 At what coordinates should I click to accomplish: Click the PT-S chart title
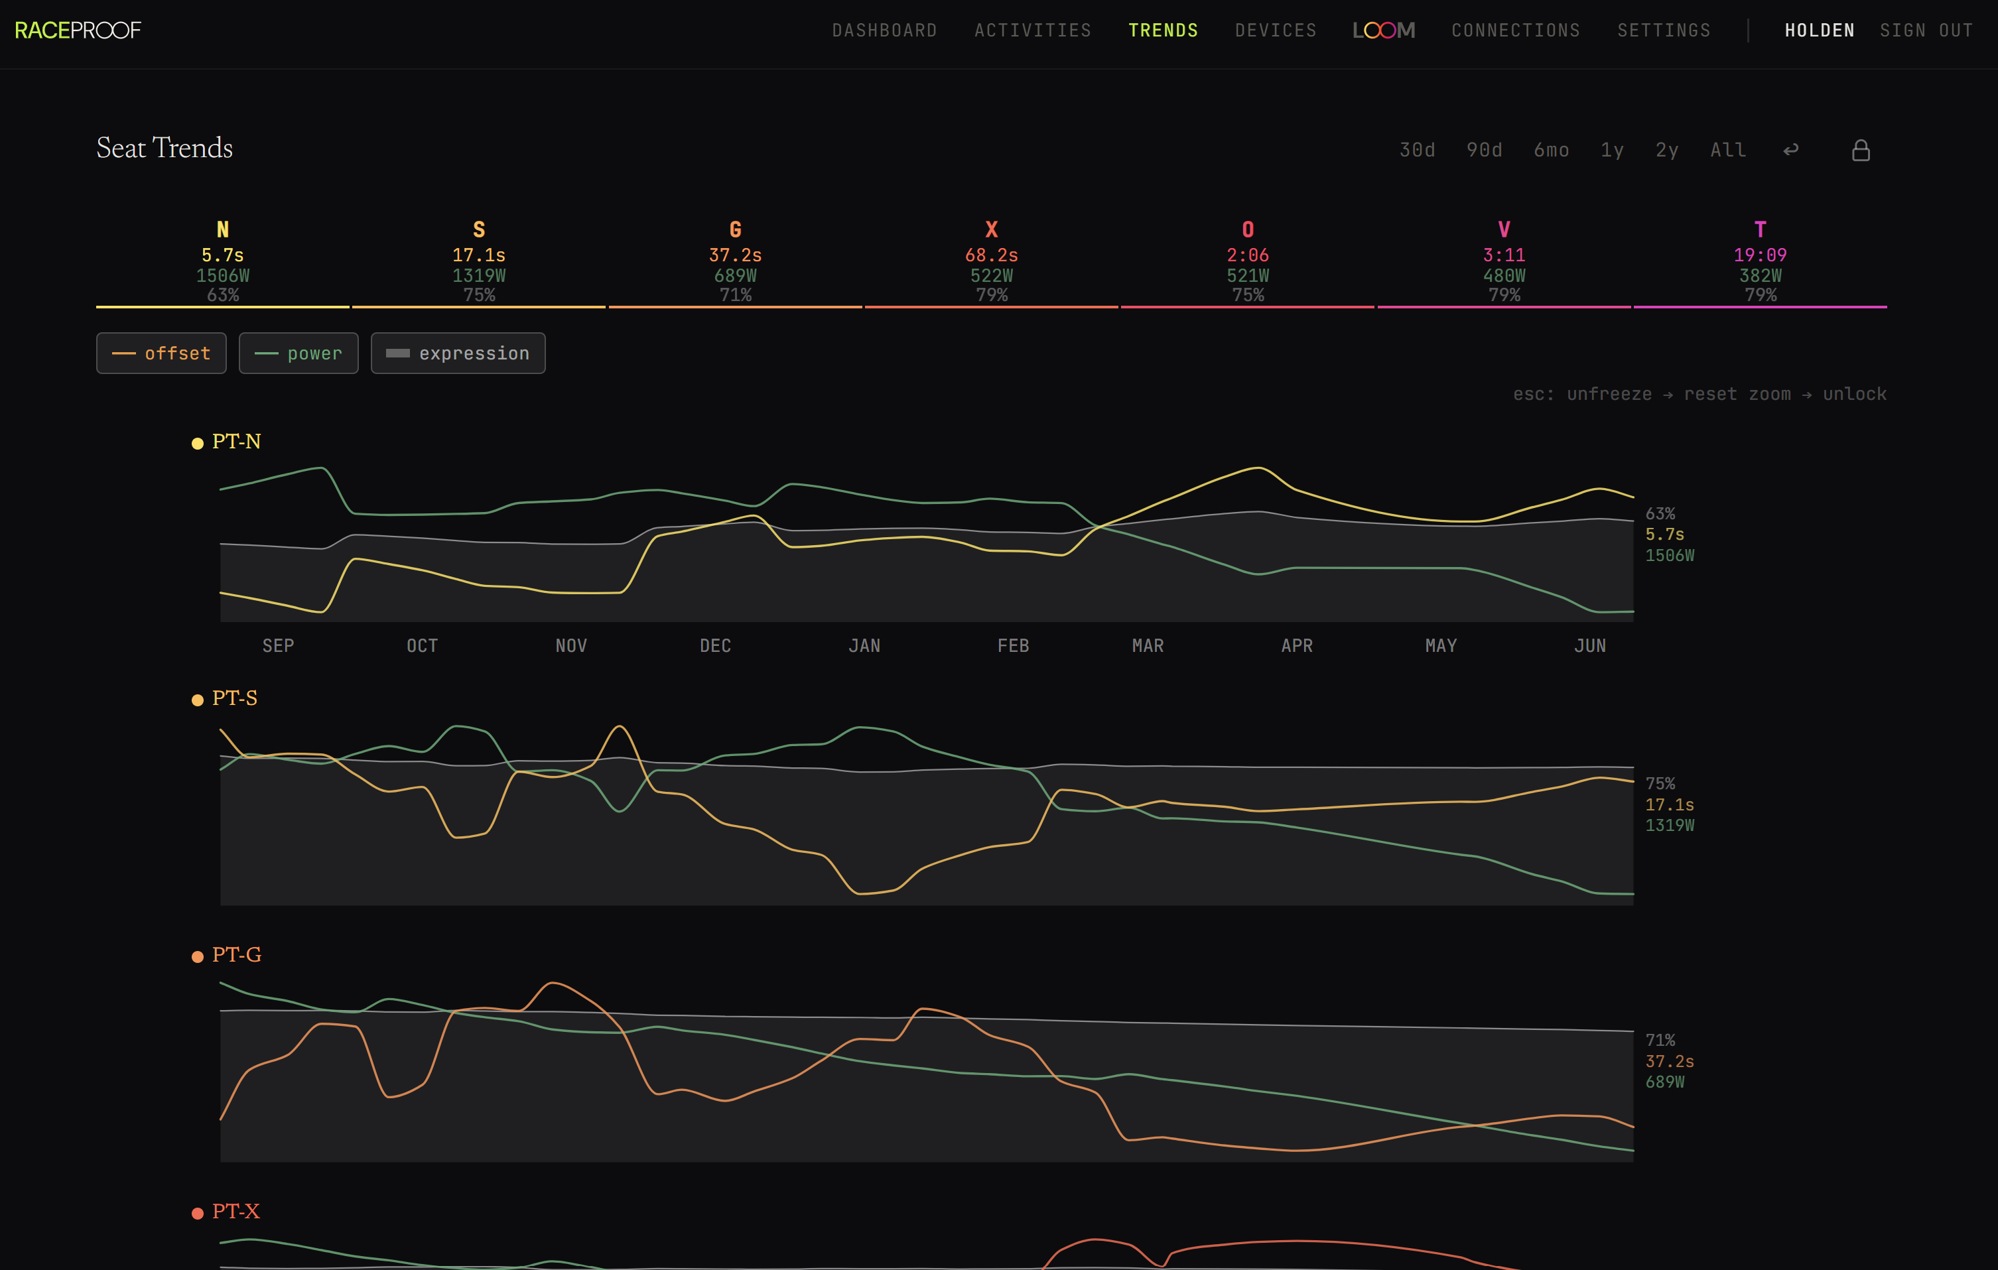click(x=235, y=698)
